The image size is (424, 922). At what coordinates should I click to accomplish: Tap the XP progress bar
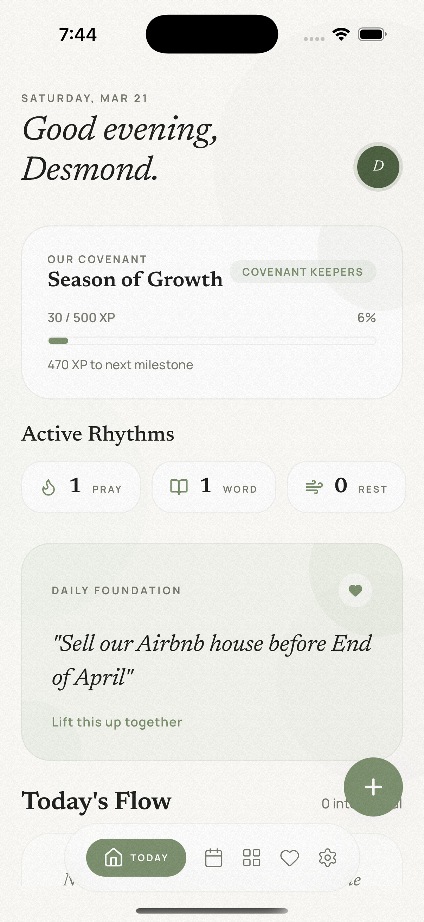(x=212, y=341)
